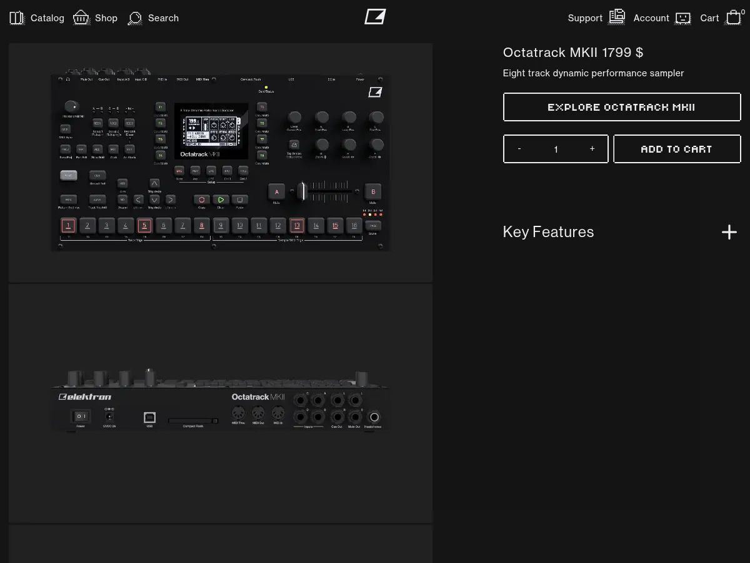Click Add to Cart
This screenshot has width=750, height=563.
point(677,149)
